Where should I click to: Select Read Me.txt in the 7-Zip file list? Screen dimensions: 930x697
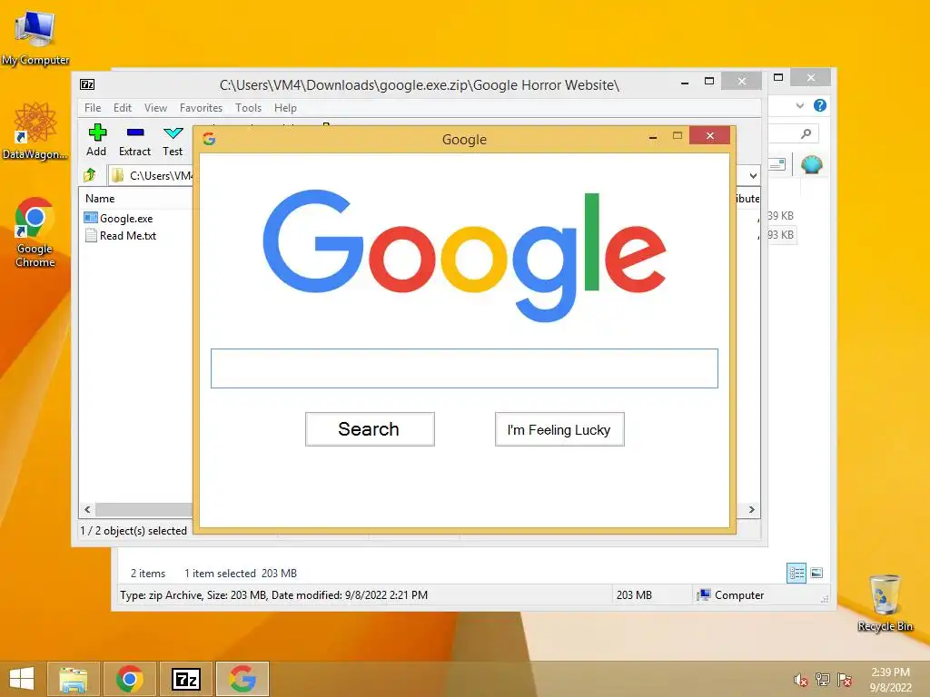(121, 235)
